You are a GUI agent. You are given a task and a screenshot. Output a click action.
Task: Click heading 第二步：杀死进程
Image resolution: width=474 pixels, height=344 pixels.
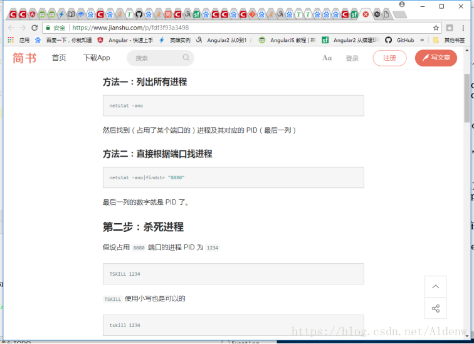pos(144,227)
